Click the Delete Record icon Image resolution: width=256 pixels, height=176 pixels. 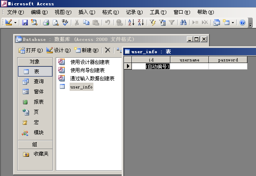205,23
